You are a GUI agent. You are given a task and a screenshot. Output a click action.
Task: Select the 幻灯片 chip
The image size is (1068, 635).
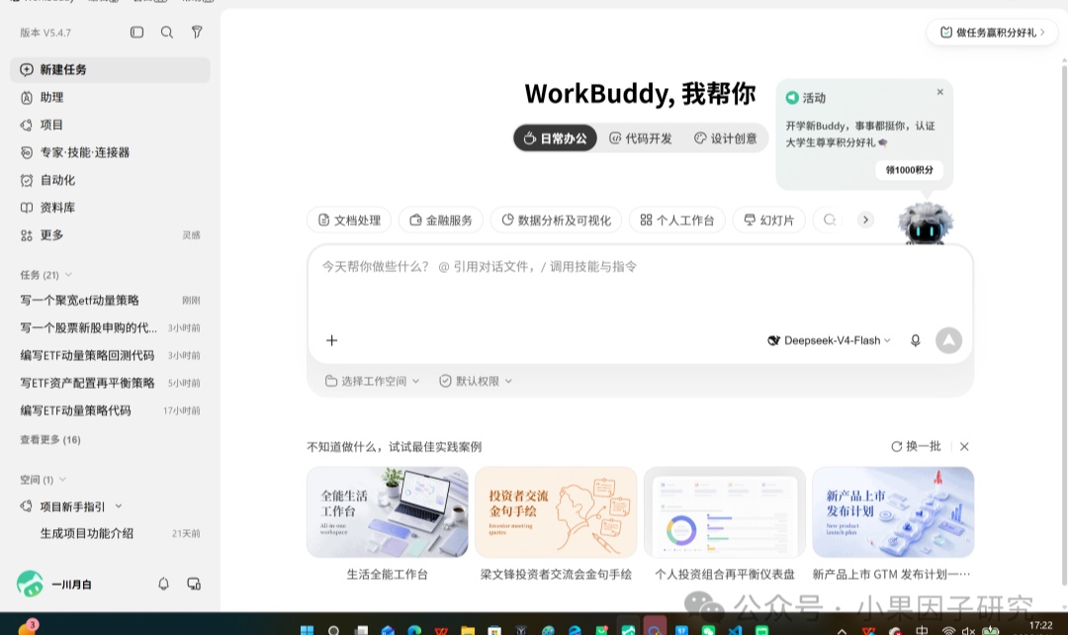tap(768, 220)
